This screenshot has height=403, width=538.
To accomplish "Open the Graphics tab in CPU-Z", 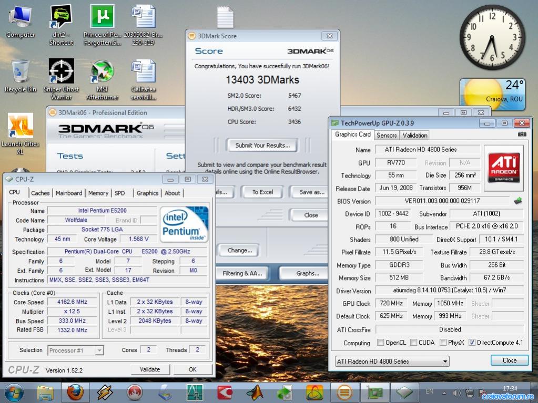I will (148, 193).
